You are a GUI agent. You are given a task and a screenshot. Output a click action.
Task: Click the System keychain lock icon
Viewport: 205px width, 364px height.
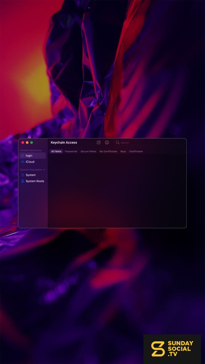coord(23,175)
